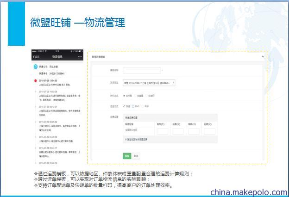Select the slide title 微盟旺铺 —物流管理

78,23
